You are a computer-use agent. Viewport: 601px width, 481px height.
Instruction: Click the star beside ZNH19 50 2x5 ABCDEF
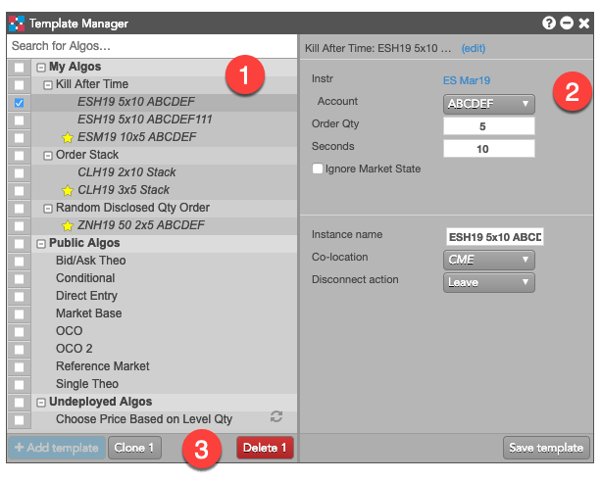(x=68, y=225)
